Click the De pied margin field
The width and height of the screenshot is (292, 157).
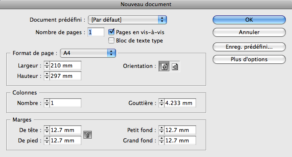(x=65, y=140)
